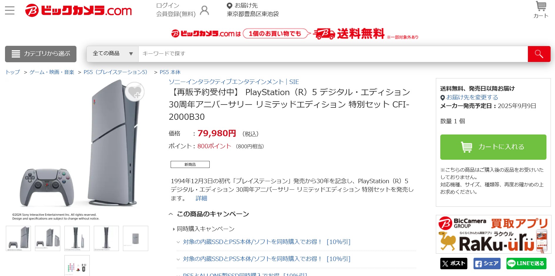Open カテゴリから選ぶ category menu
This screenshot has height=276, width=555.
pos(41,54)
